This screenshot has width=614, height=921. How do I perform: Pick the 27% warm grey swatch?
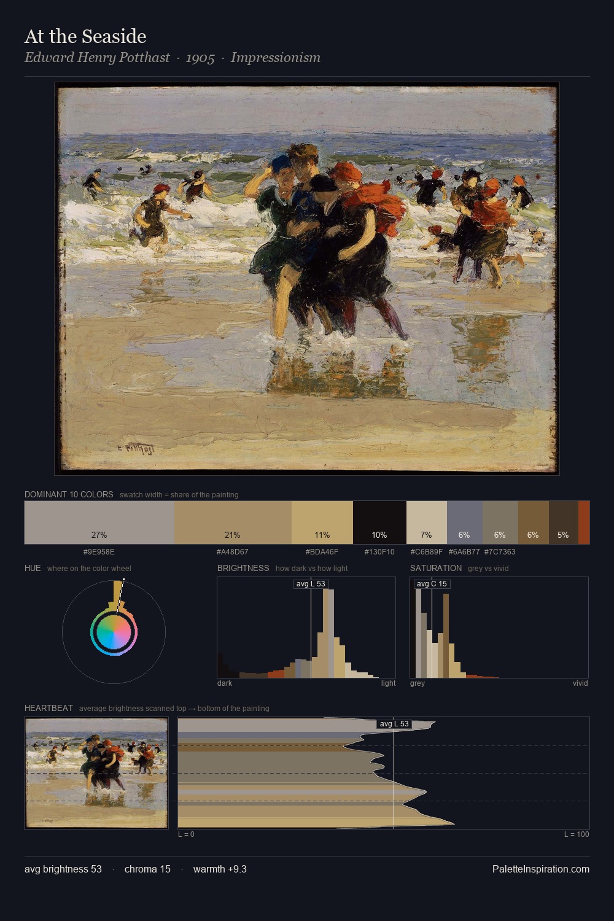tap(99, 523)
